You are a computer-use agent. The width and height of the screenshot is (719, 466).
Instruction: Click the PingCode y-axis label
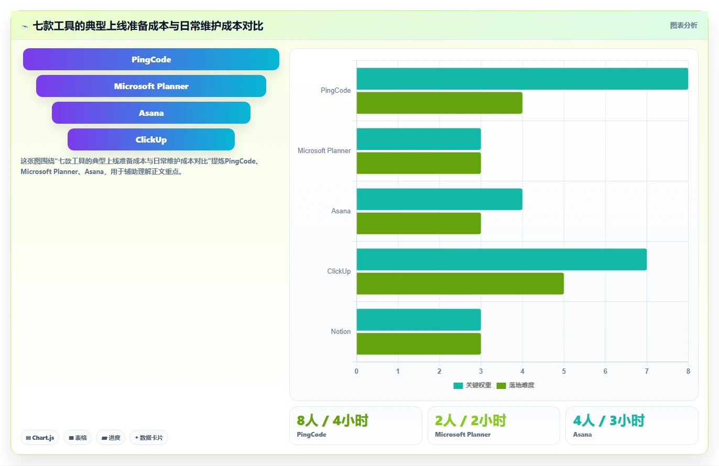pos(335,91)
